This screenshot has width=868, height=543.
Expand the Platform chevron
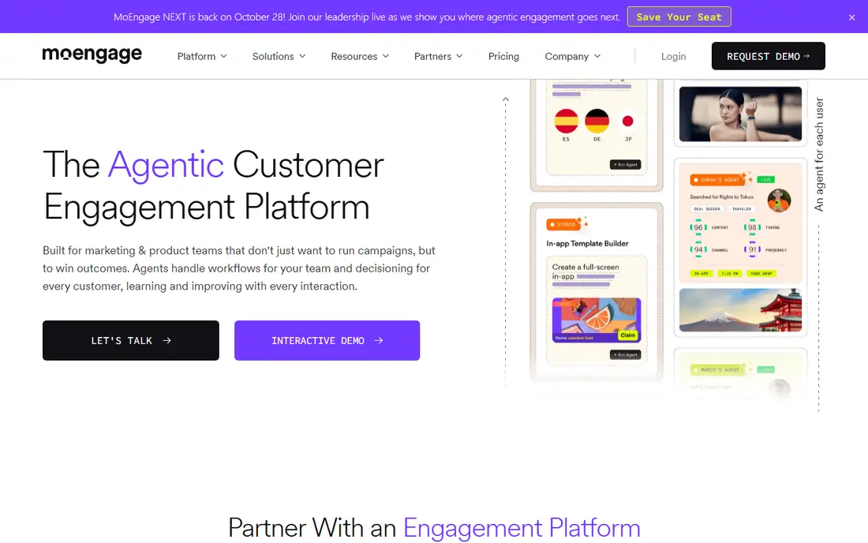[223, 56]
